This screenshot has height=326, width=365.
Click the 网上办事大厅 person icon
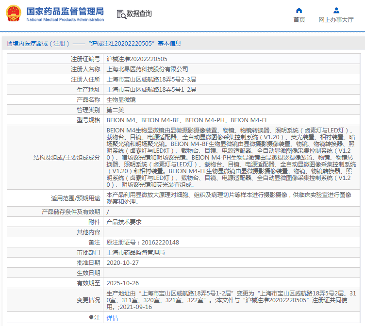point(336,10)
